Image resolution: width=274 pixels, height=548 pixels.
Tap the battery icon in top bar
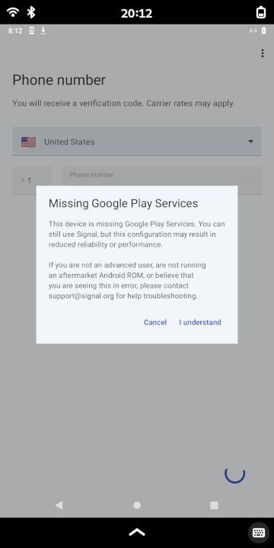tap(261, 13)
